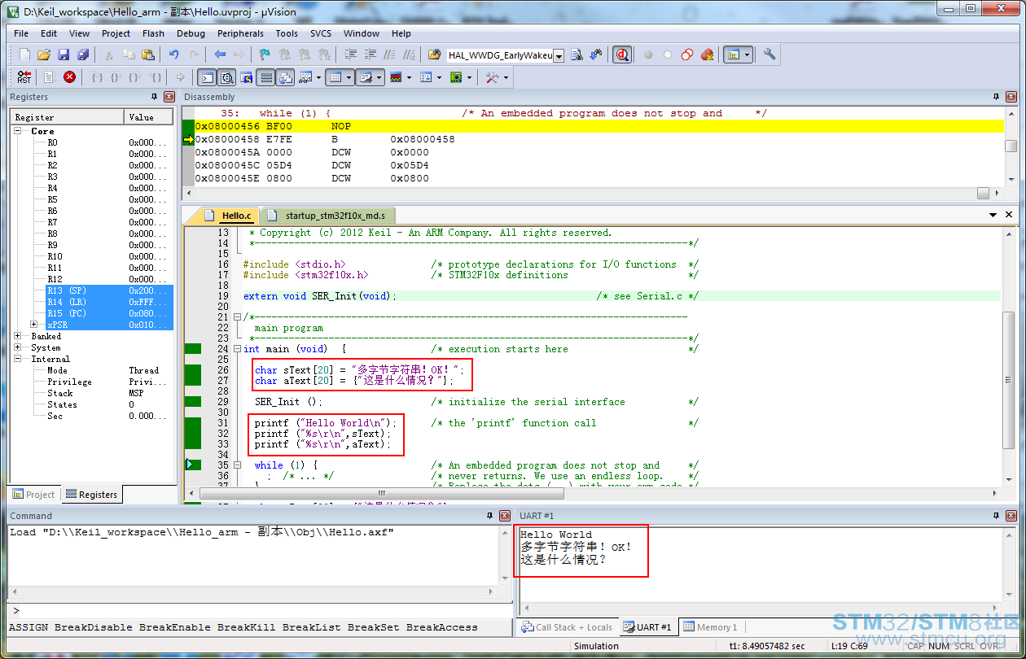Pin the UART #1 panel

(x=996, y=516)
